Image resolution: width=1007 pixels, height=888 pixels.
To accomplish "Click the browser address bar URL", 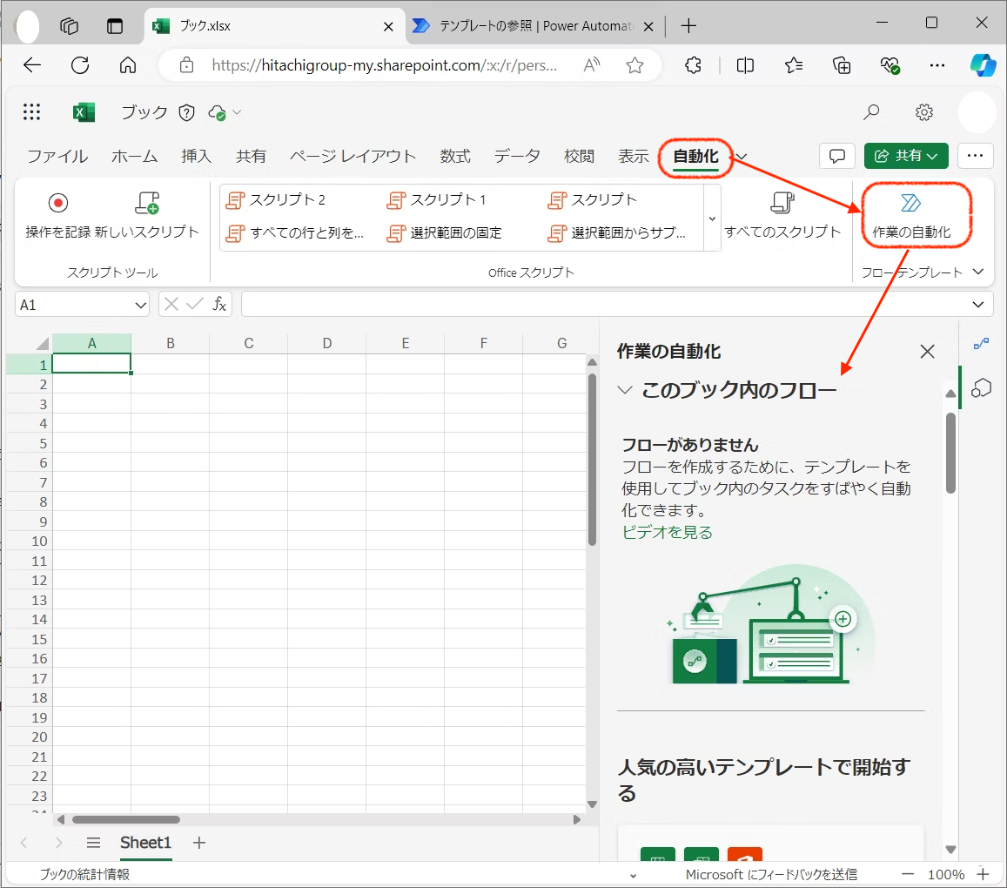I will (384, 65).
